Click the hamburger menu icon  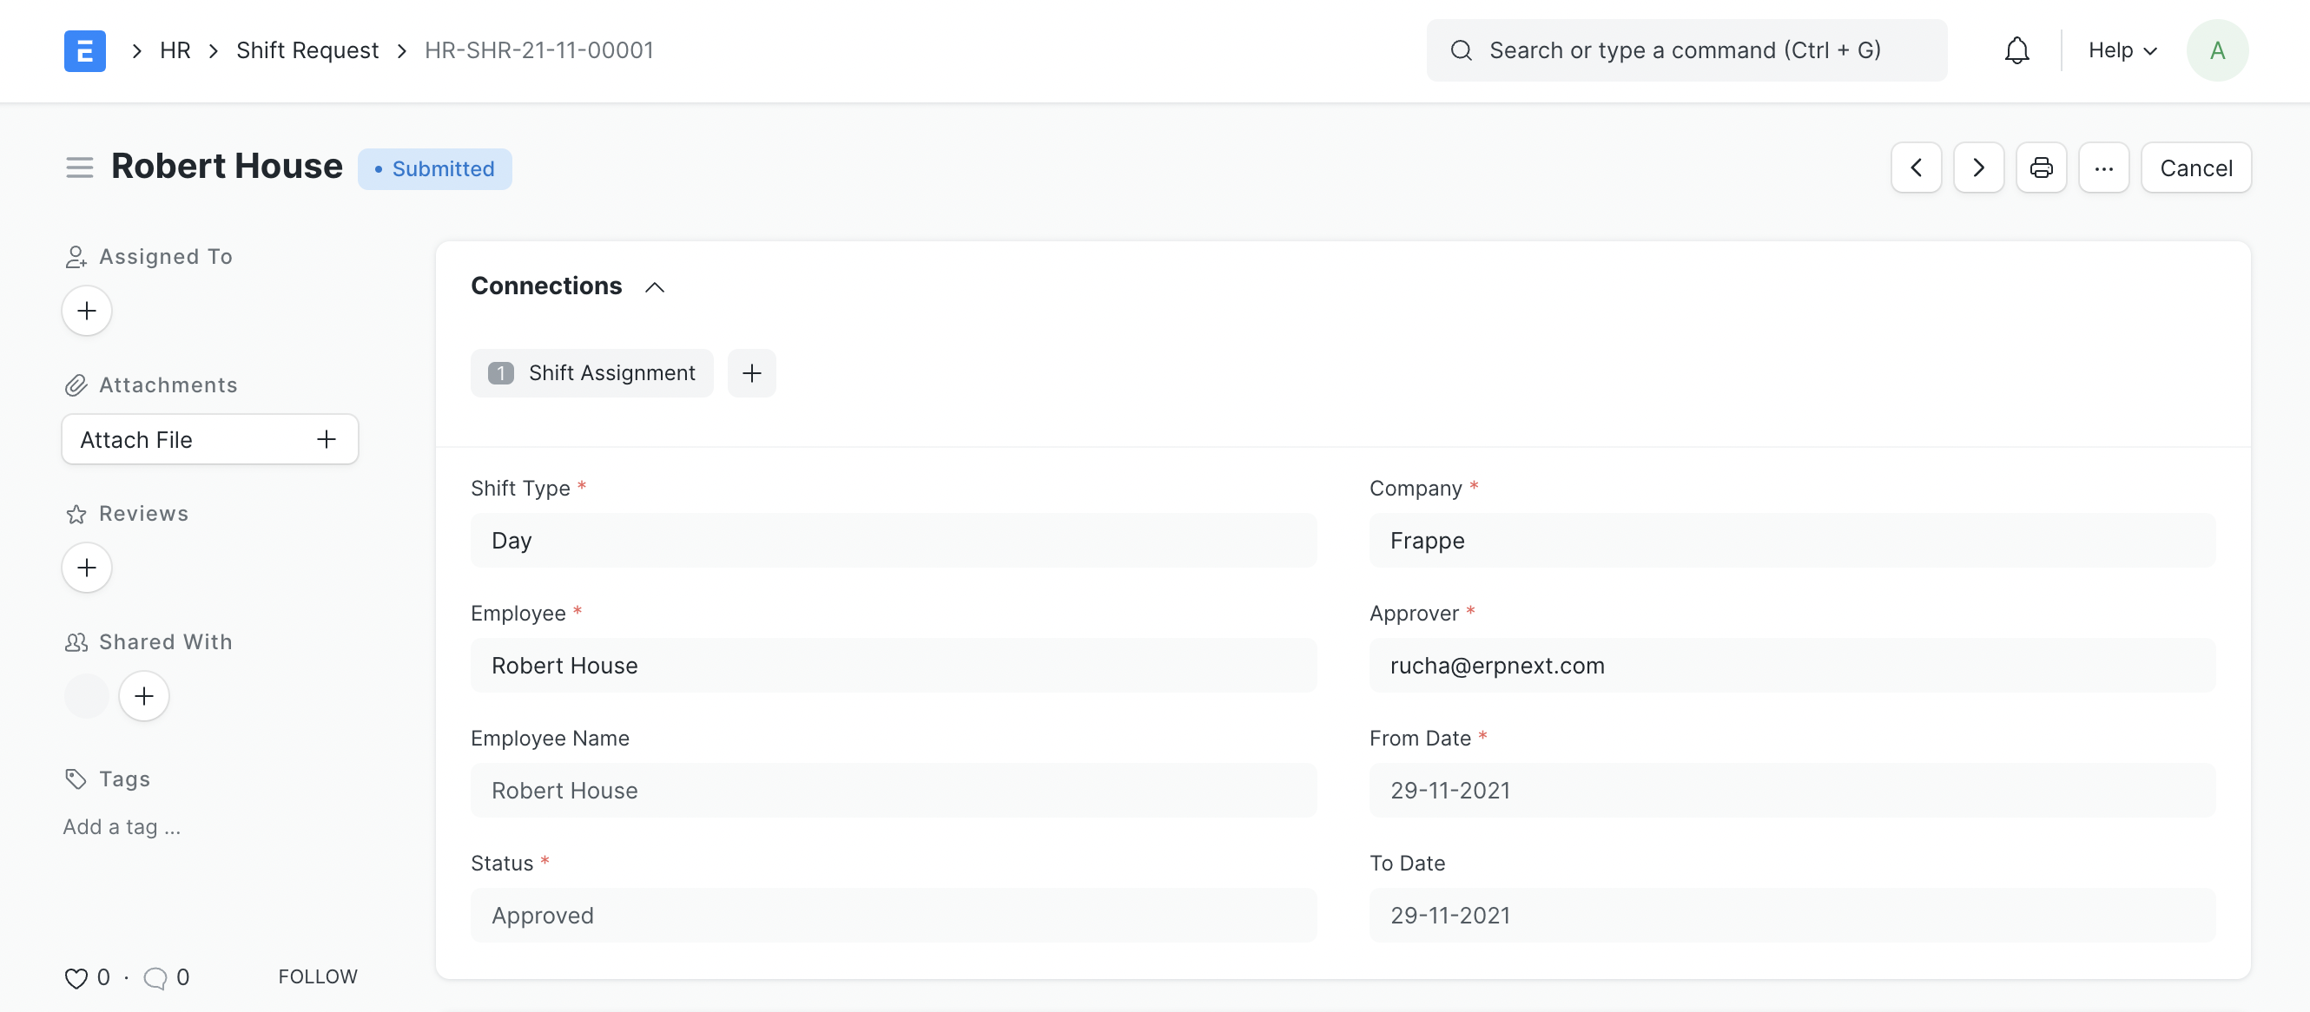tap(80, 168)
